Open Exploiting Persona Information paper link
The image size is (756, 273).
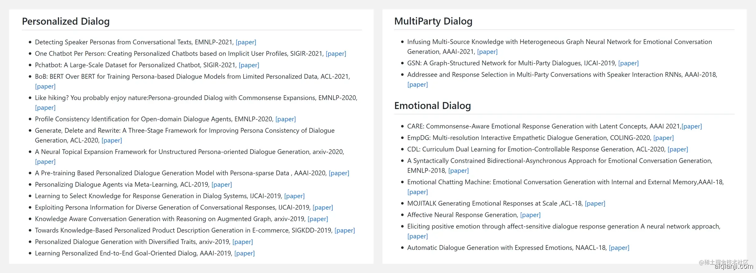click(323, 207)
